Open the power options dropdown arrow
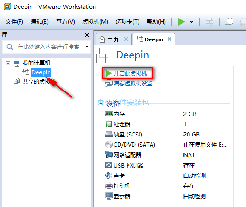The width and height of the screenshot is (246, 207). (x=191, y=22)
